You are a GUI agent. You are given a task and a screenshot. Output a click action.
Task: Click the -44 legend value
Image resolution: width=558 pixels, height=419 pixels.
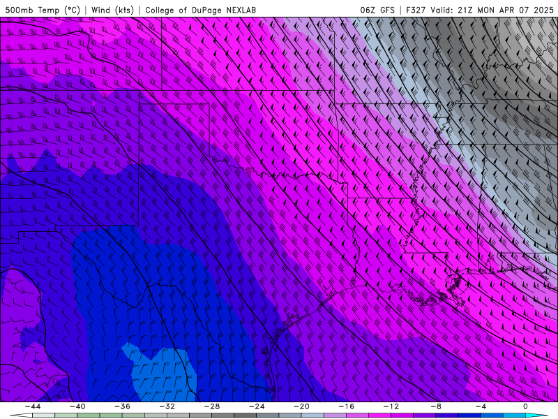coord(33,406)
